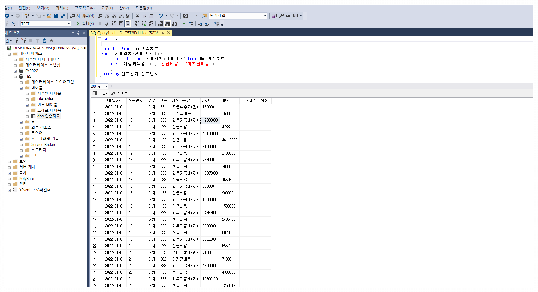Click the XMLA query icon
Image resolution: width=538 pixels, height=292 pixels.
(121, 16)
